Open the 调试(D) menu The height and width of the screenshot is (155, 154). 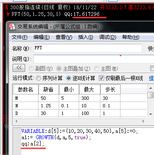coord(108,37)
